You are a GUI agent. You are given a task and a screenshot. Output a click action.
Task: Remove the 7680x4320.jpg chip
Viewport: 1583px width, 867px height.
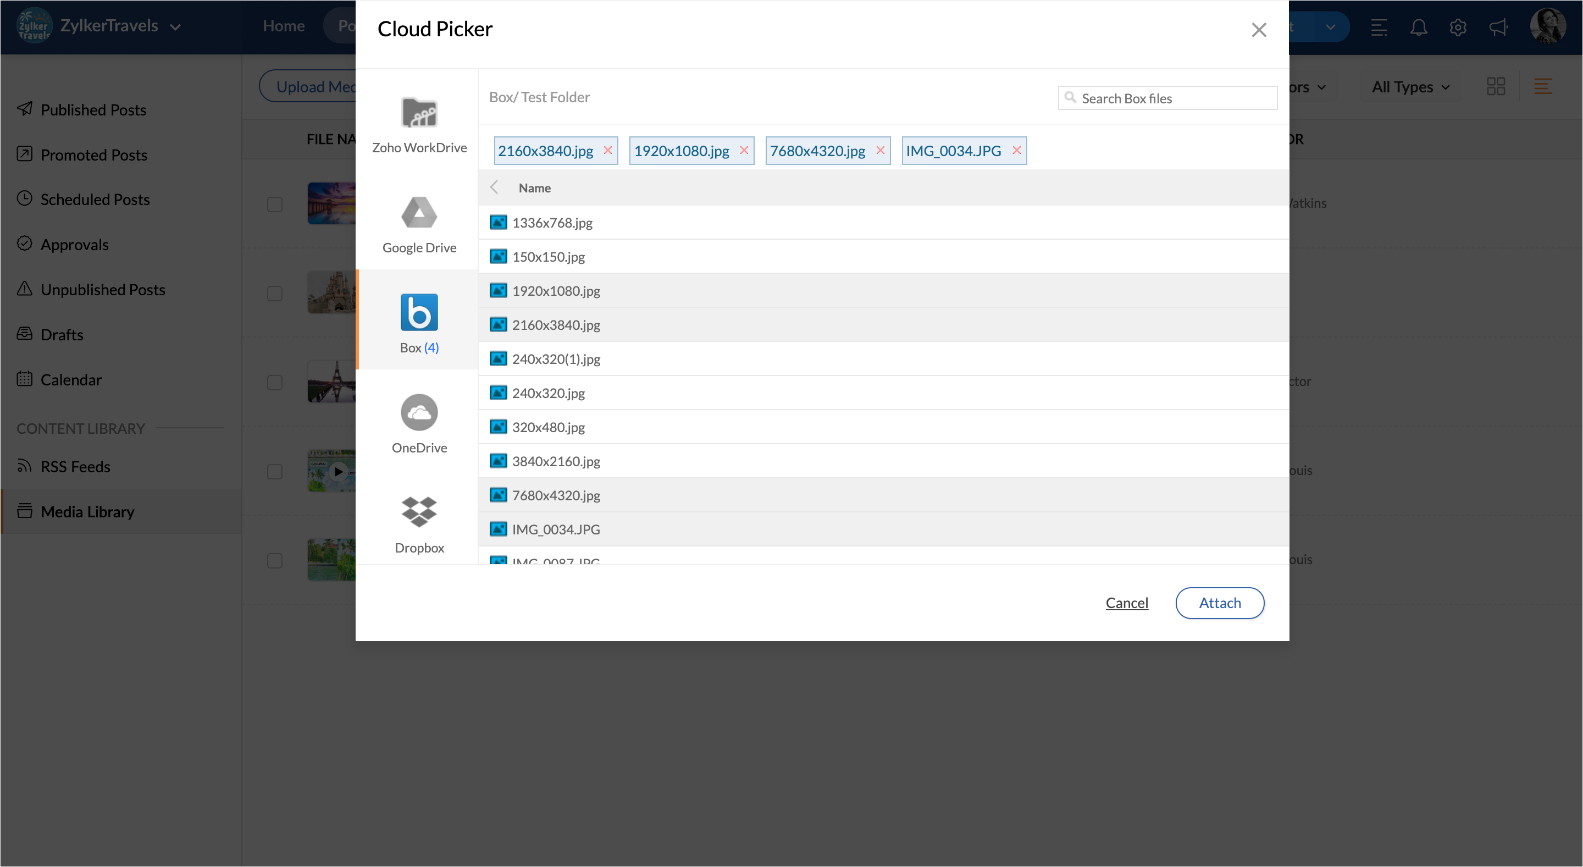[x=880, y=151]
